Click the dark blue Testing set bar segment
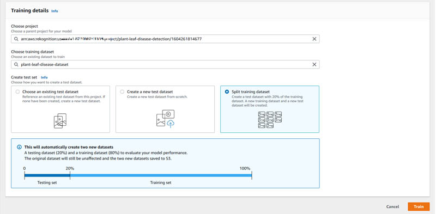436x214 pixels. [x=47, y=175]
